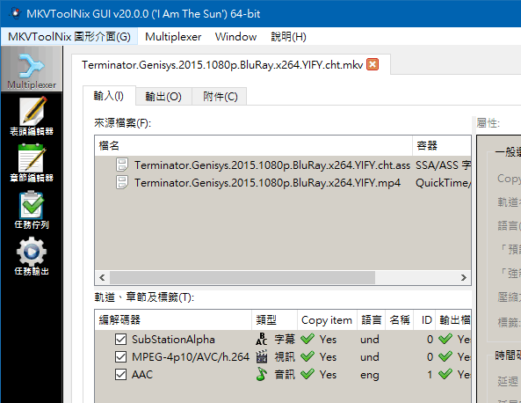Click Copy item checkmark of MPEG-4p10 track
The image size is (521, 403).
308,356
